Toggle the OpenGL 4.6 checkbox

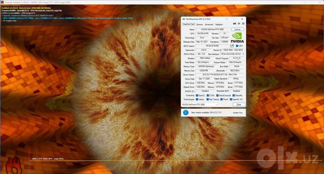point(231,99)
